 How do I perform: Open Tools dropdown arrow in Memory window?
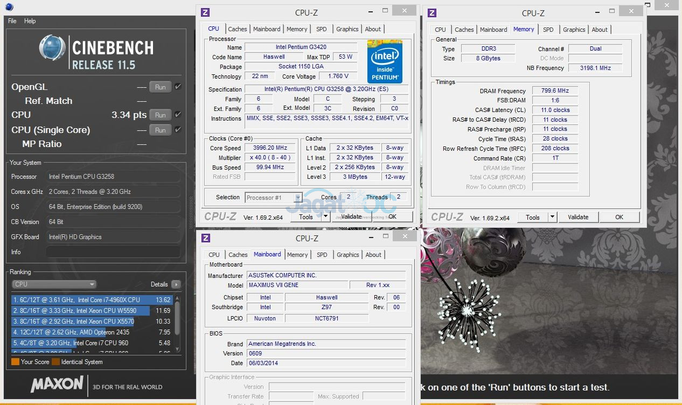(x=552, y=217)
